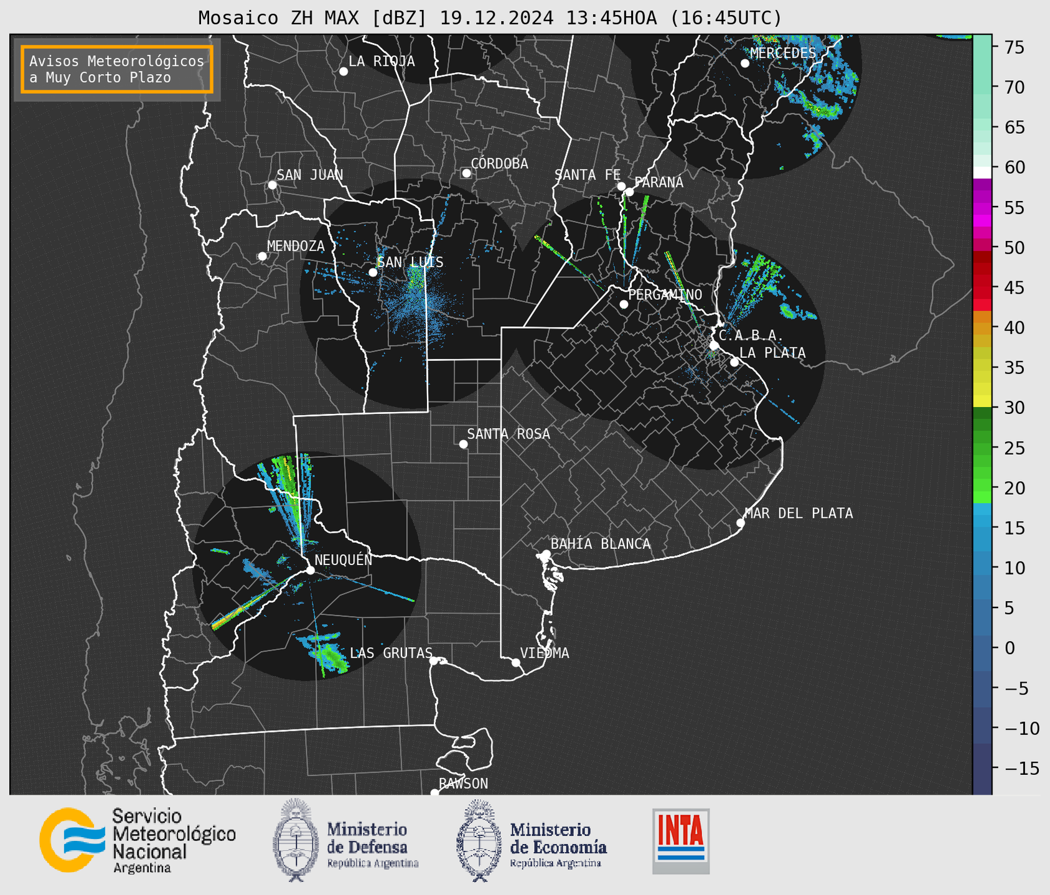1050x895 pixels.
Task: Click the white 60 dBZ band on color scale
Action: tap(982, 172)
